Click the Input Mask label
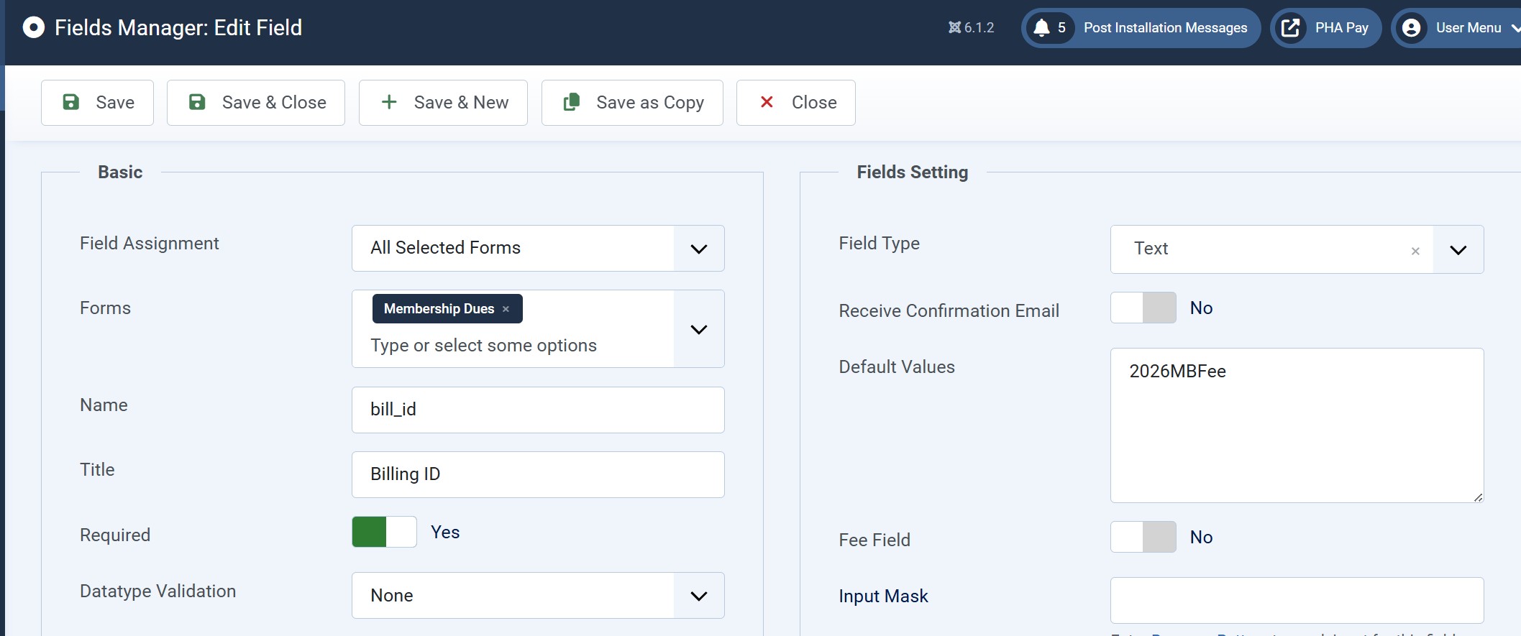 [x=883, y=596]
